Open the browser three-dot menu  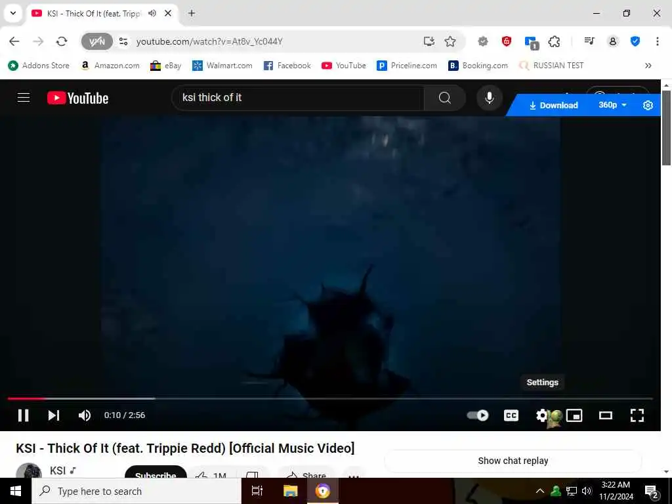[658, 41]
